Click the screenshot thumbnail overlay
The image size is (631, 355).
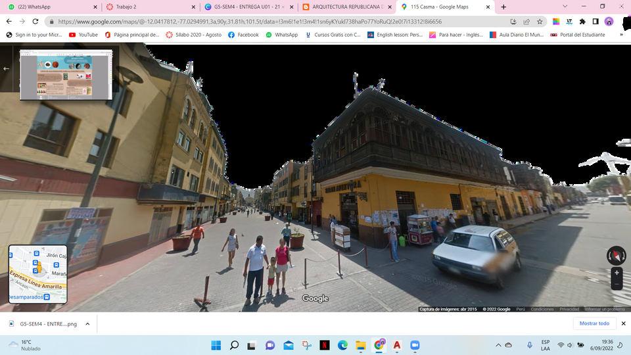(66, 74)
